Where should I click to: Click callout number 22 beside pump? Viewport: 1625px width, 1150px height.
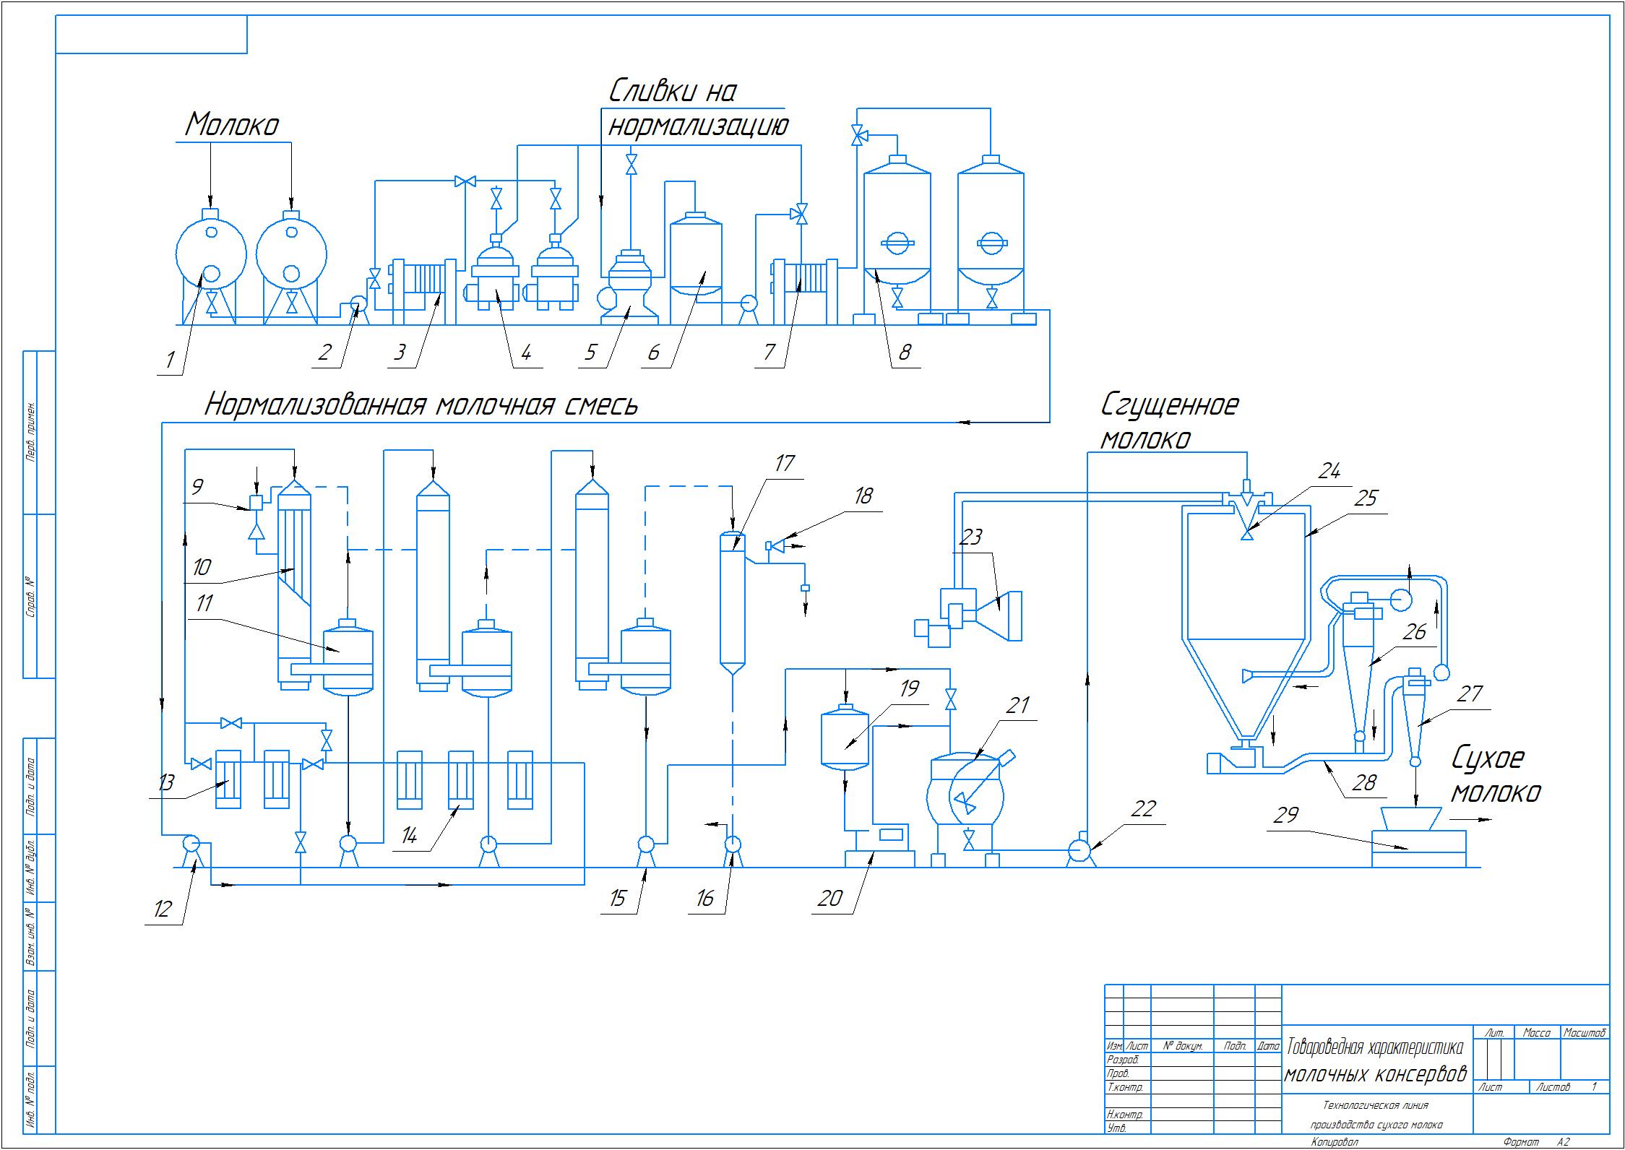(x=1142, y=808)
